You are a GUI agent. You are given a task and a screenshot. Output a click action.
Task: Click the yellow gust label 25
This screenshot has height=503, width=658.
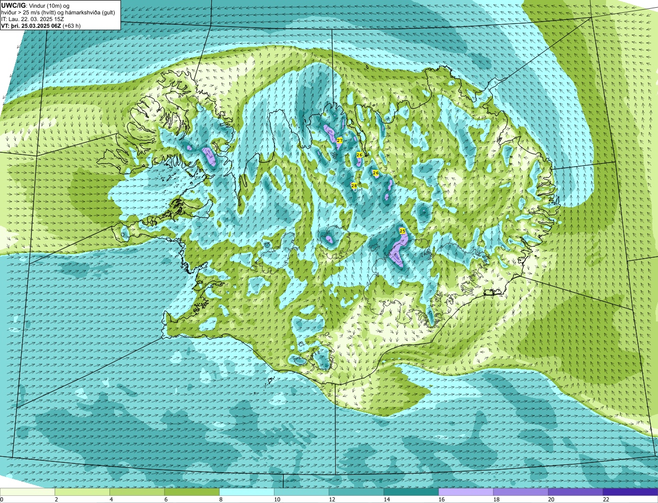pyautogui.click(x=403, y=231)
